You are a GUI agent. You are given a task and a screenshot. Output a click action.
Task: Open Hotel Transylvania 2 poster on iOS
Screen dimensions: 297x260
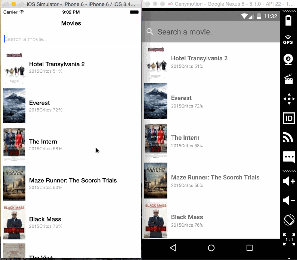14,67
